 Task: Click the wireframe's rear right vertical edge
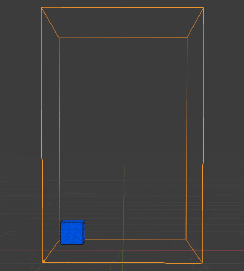187,139
